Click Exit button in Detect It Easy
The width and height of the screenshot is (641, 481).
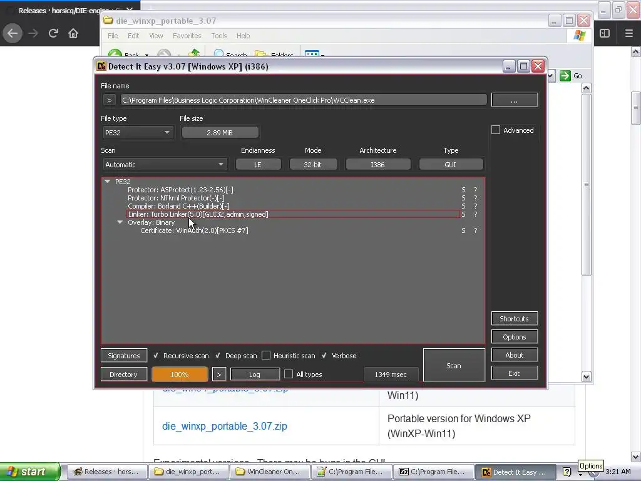click(515, 373)
